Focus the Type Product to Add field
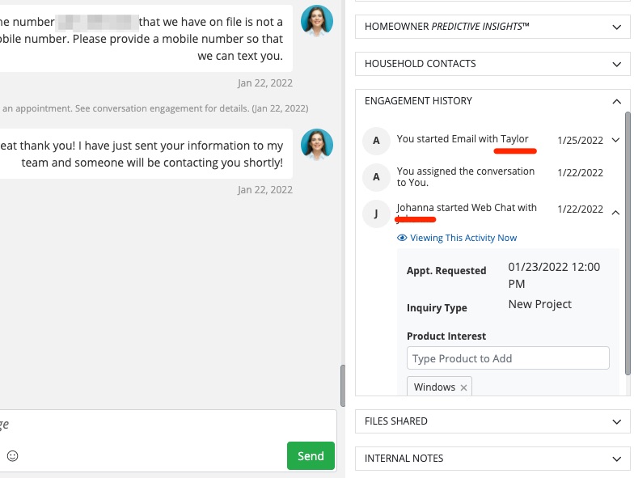This screenshot has height=478, width=634. point(507,358)
